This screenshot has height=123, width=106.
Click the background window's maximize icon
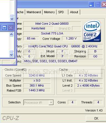point(4,27)
